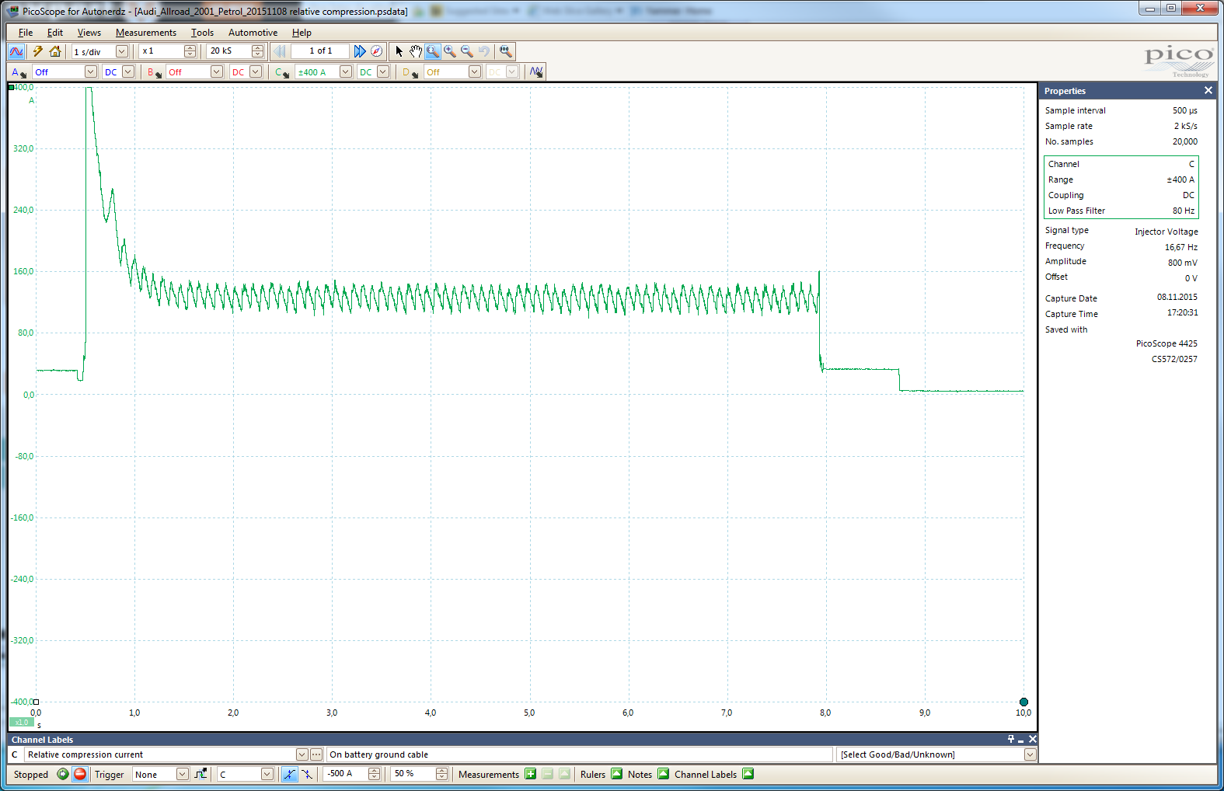Close the Properties panel
Screen dimensions: 1224x791
(x=1208, y=91)
